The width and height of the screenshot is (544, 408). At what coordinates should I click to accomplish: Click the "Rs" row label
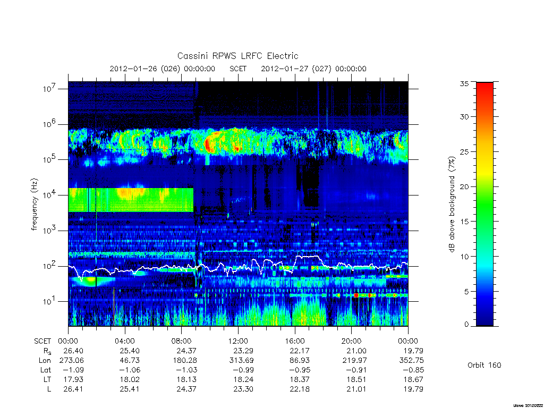47,351
